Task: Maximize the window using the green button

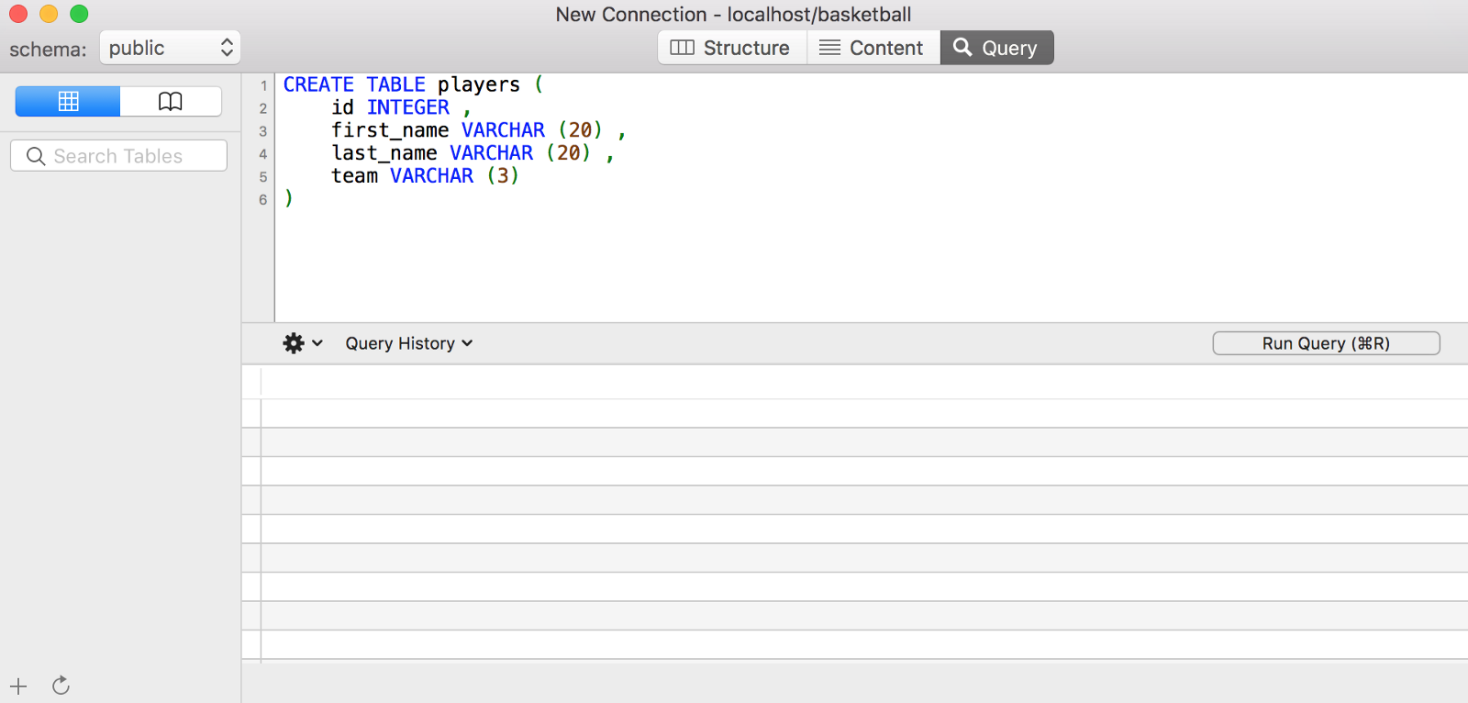Action: coord(80,14)
